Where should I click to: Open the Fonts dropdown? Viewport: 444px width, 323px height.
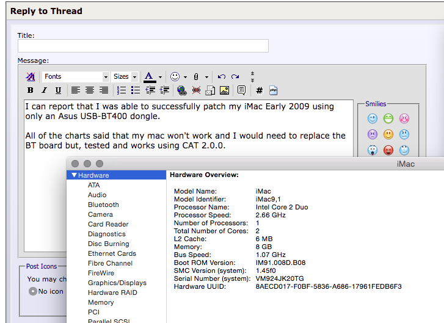pyautogui.click(x=75, y=76)
